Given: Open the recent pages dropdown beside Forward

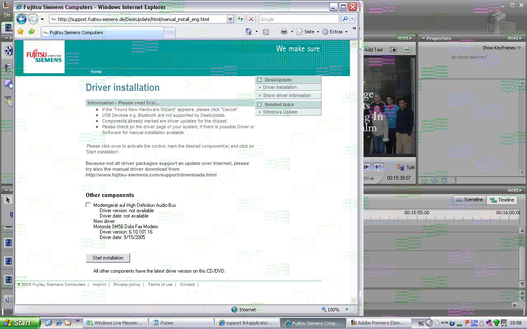Looking at the screenshot, I should coord(42,19).
